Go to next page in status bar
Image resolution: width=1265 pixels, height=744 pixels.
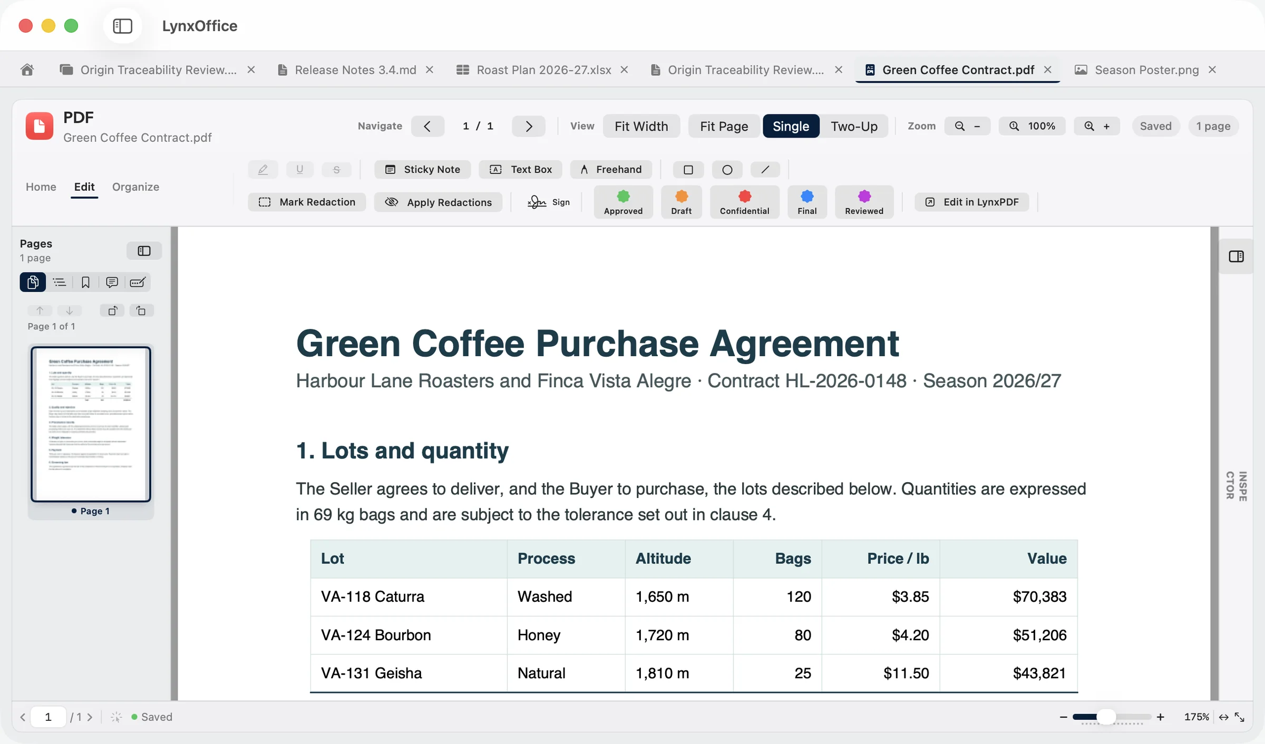pyautogui.click(x=90, y=717)
